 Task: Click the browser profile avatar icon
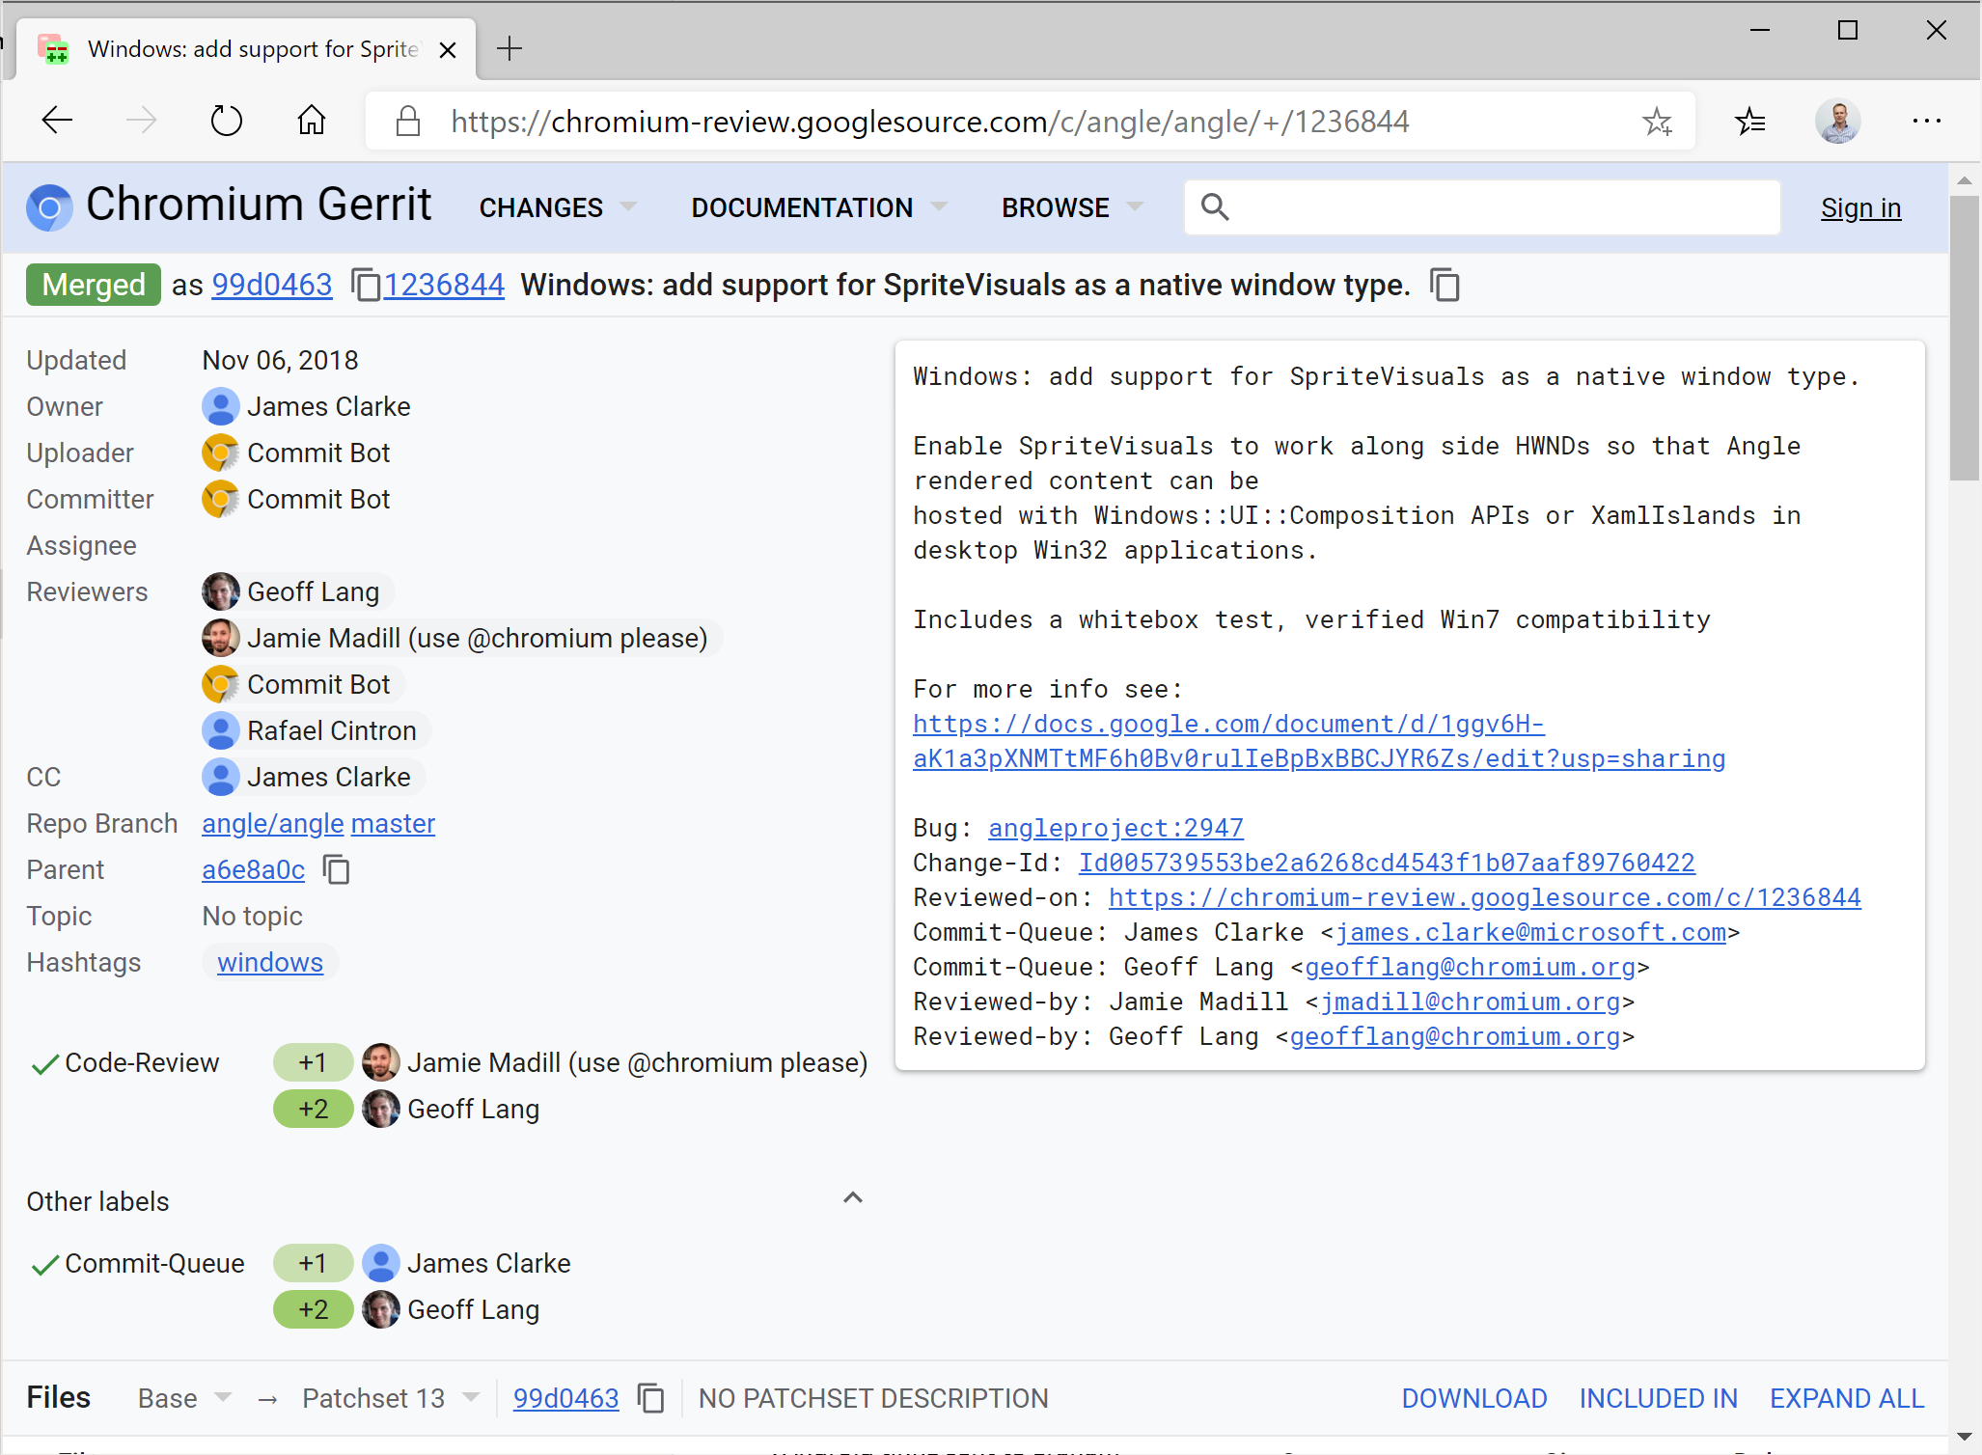pyautogui.click(x=1842, y=124)
